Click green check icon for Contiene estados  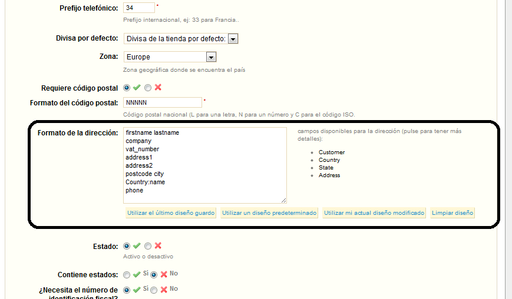137,274
